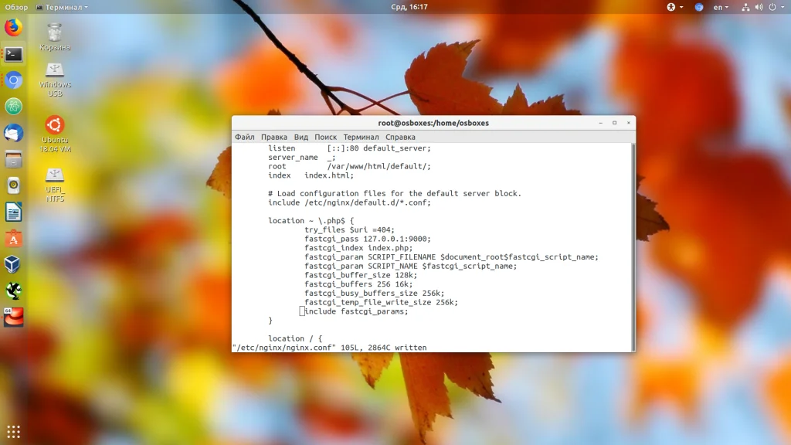Expand the en keyboard layout selector
Screen dimensions: 791x445
(721, 7)
